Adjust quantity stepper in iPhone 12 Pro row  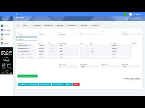88,45
